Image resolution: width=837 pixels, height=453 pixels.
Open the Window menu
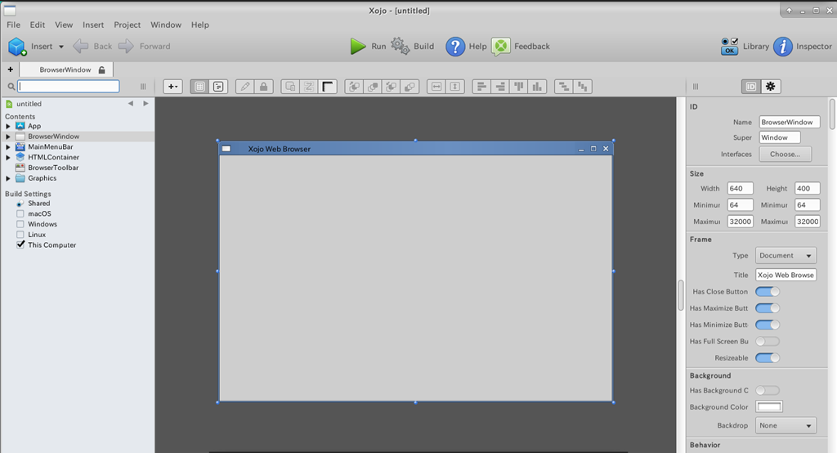(x=165, y=25)
